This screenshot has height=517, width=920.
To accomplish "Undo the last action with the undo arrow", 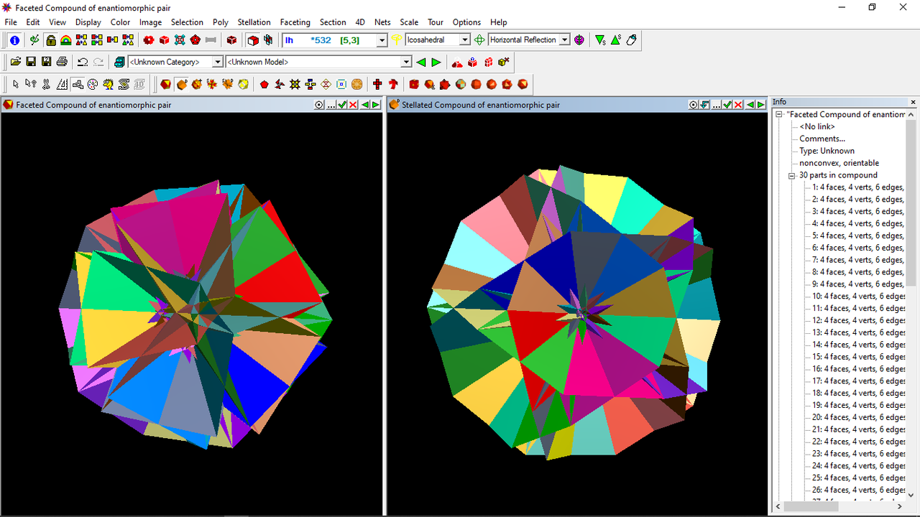I will coord(83,62).
